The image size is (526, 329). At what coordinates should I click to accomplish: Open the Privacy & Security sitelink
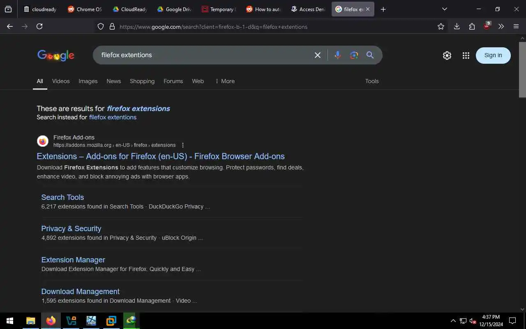[71, 229]
